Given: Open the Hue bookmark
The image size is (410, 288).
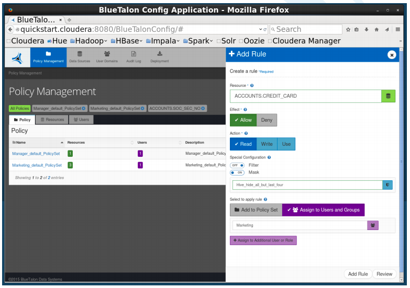Looking at the screenshot, I should 57,41.
